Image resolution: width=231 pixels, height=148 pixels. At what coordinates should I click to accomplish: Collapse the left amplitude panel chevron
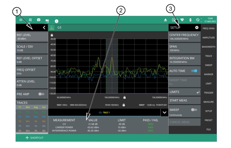pyautogui.click(x=44, y=27)
